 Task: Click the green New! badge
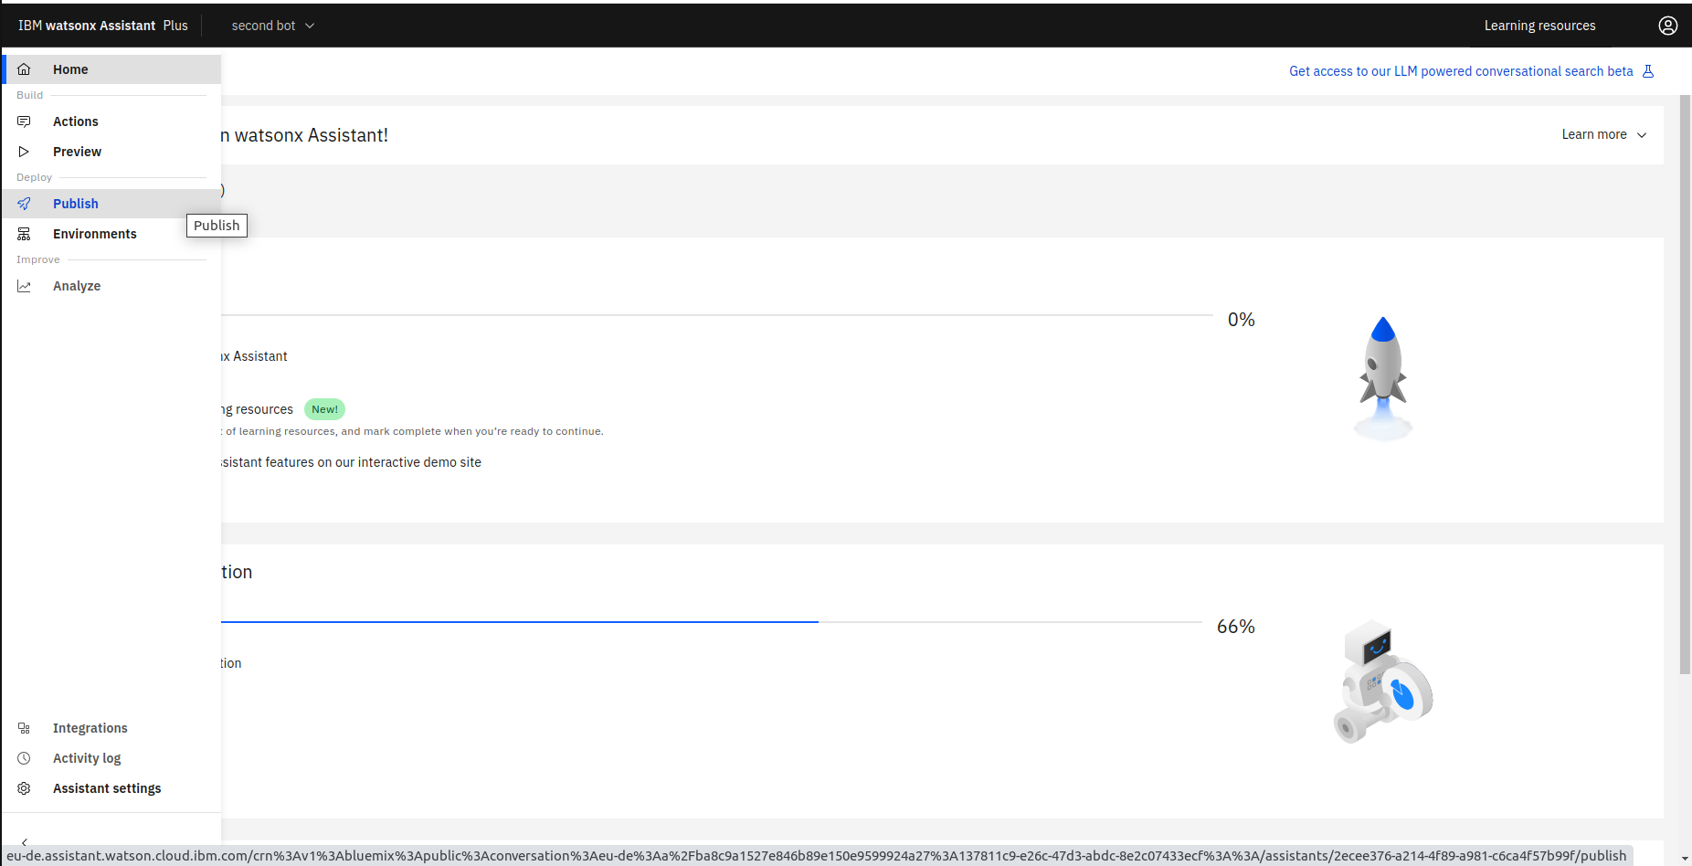[324, 409]
